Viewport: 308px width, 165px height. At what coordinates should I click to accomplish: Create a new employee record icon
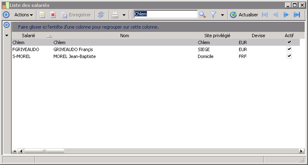[42, 15]
